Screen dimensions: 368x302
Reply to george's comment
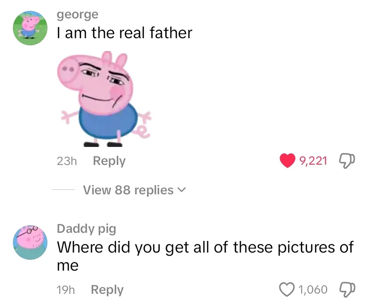tap(109, 161)
